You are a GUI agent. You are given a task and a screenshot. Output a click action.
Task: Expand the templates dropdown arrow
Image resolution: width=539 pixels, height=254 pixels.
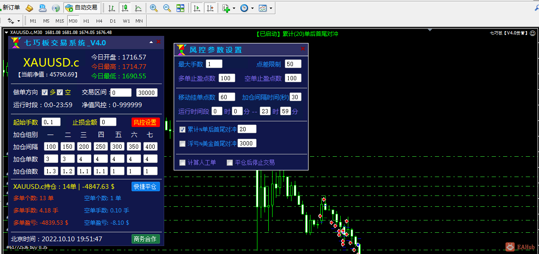271,8
